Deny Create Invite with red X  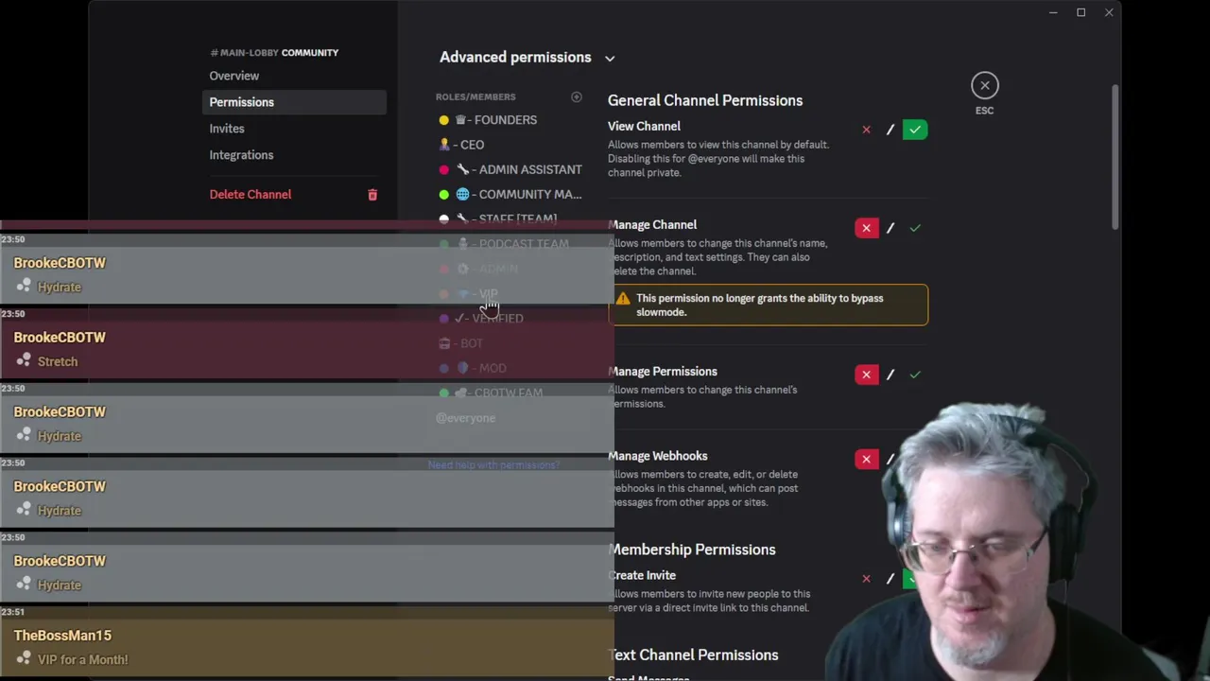click(866, 578)
